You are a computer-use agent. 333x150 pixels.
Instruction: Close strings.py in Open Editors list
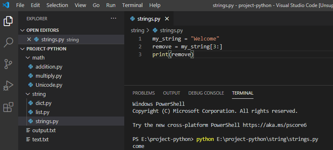[29, 39]
